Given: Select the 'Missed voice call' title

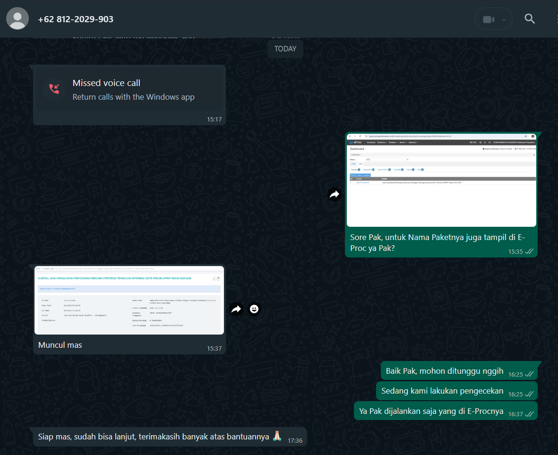Looking at the screenshot, I should (106, 83).
